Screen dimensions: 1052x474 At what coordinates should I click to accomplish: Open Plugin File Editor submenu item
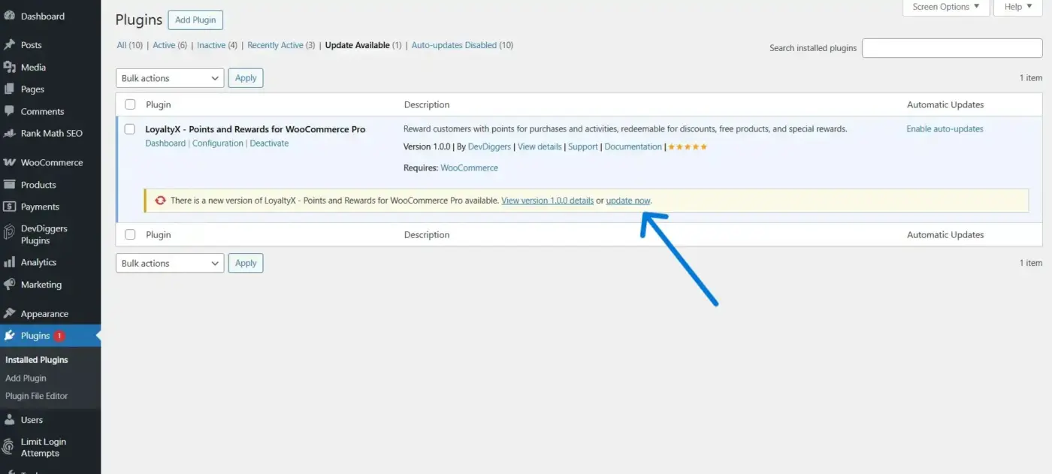[37, 396]
